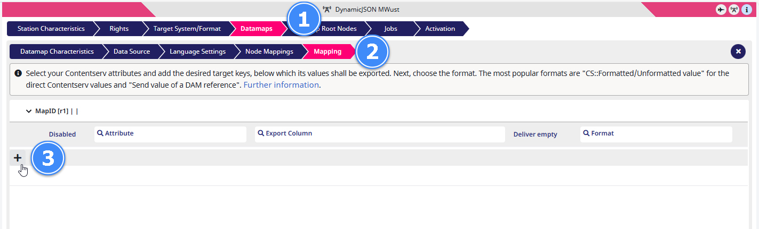Click the broadcast tower icon at top right

pyautogui.click(x=734, y=10)
